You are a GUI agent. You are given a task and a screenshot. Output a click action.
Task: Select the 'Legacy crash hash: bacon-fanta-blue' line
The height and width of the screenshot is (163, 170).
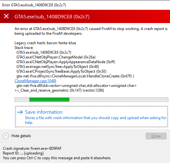point(45,43)
